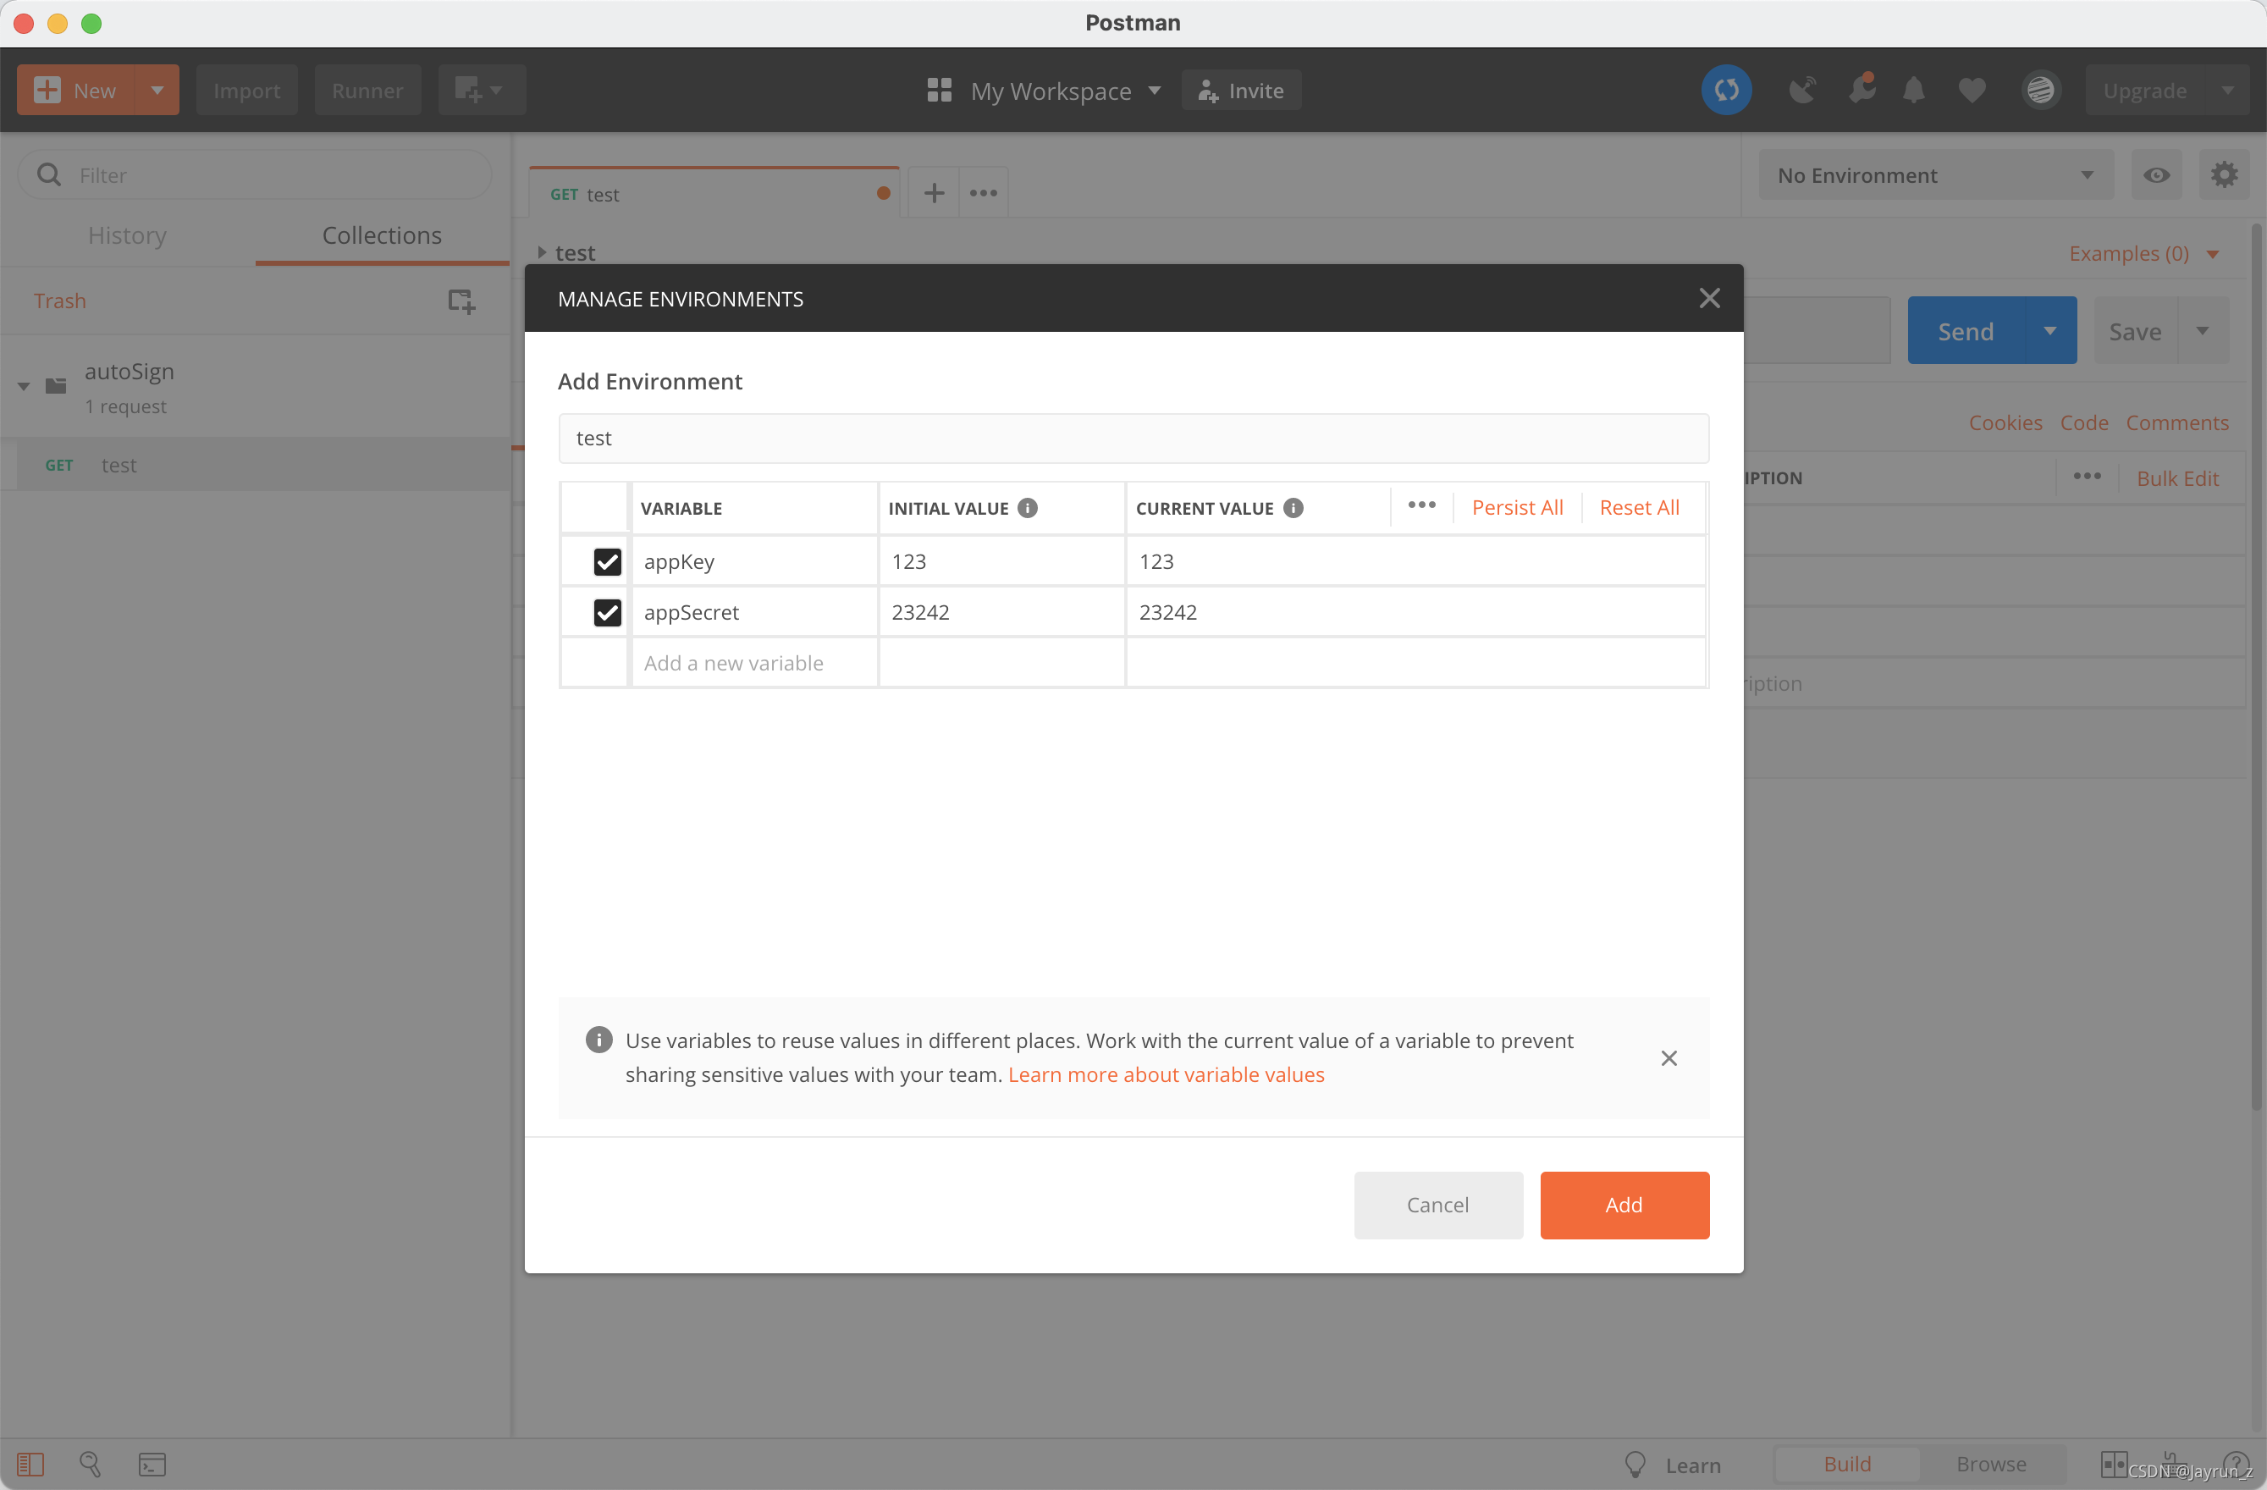Open the Postman console icon in status bar
The width and height of the screenshot is (2267, 1490).
coord(152,1463)
